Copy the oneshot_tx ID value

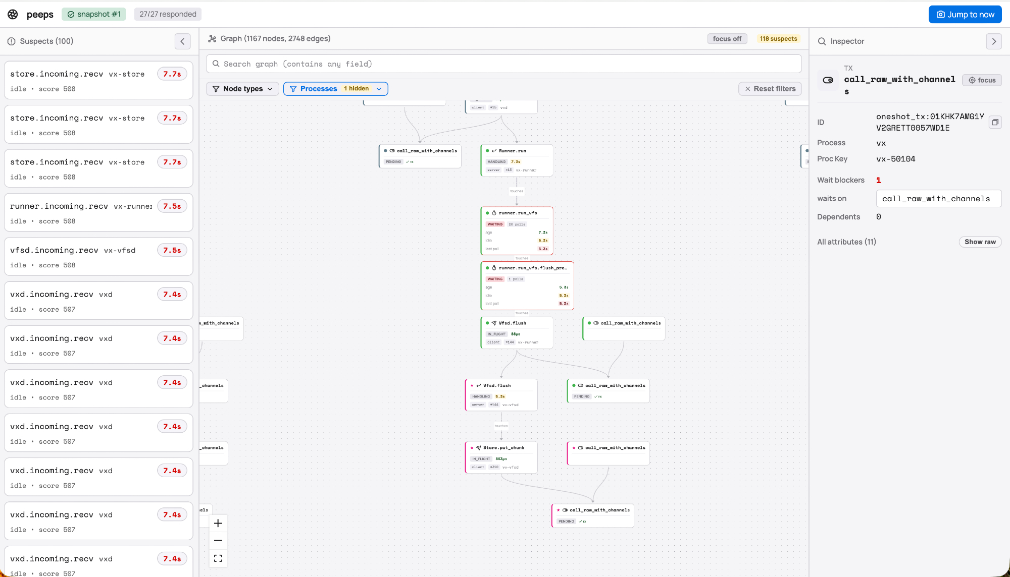[x=995, y=122]
